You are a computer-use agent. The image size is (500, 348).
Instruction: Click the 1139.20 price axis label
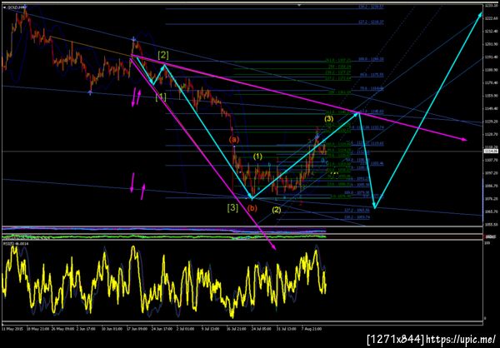pos(491,122)
